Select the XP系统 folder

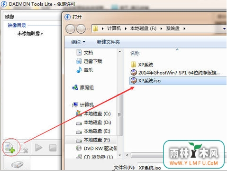pos(142,65)
